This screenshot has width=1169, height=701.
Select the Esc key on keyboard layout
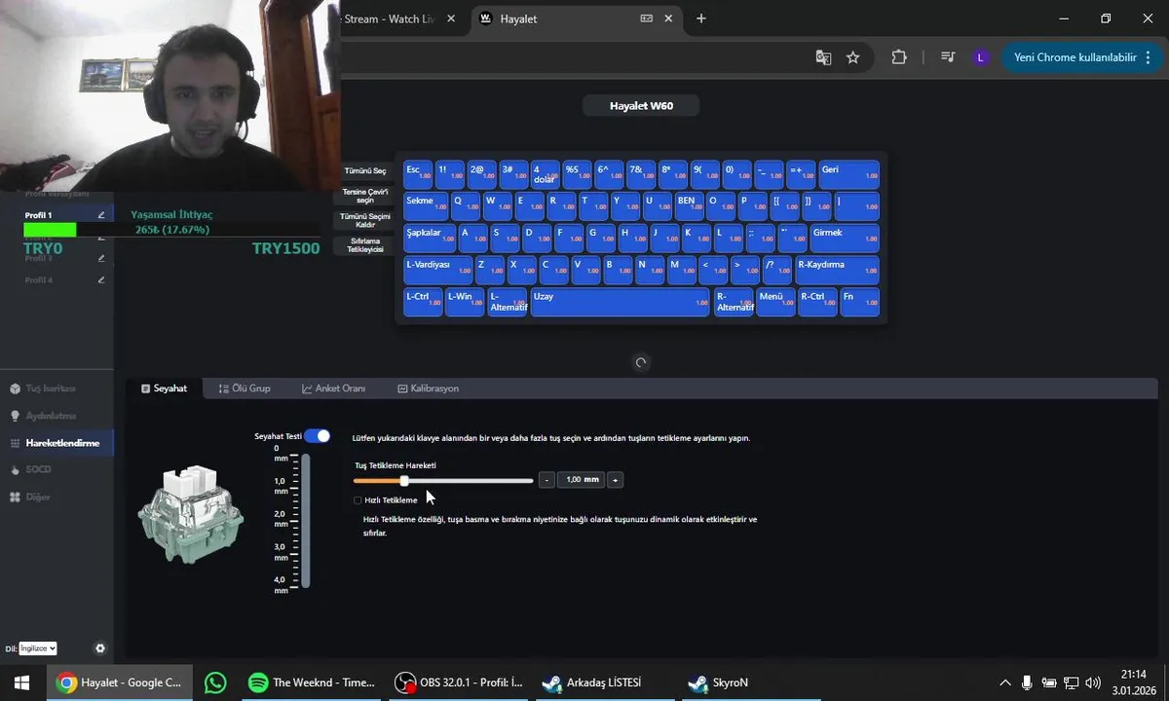click(418, 174)
